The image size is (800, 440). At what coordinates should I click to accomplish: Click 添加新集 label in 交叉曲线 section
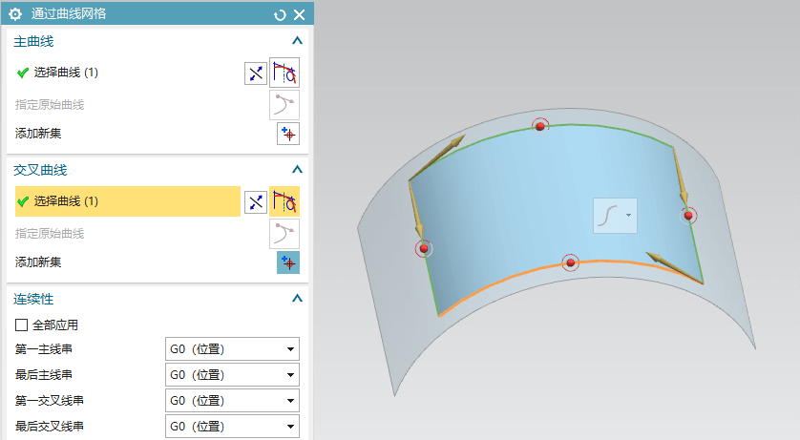[38, 262]
